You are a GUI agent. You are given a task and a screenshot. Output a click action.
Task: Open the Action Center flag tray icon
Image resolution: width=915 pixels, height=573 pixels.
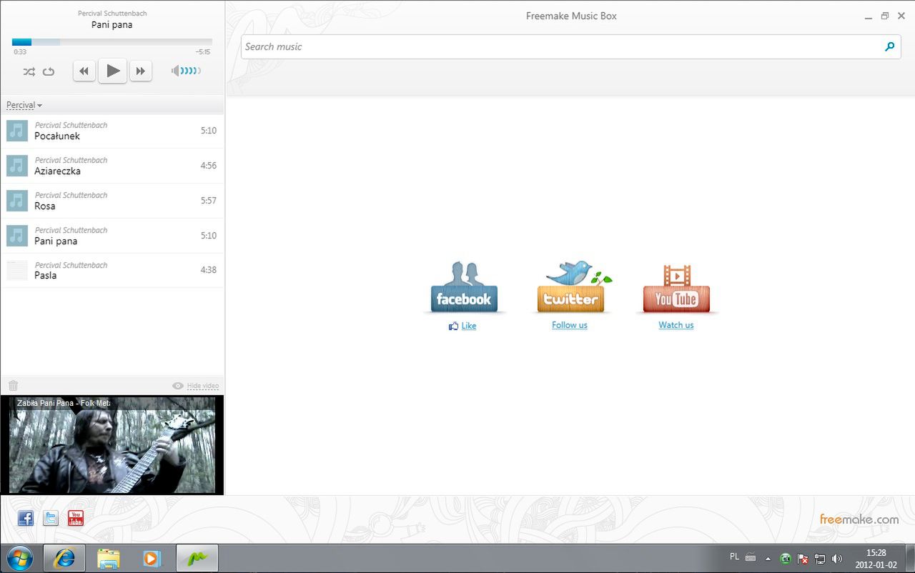tap(803, 559)
